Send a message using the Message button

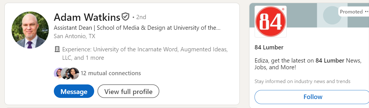(x=74, y=91)
